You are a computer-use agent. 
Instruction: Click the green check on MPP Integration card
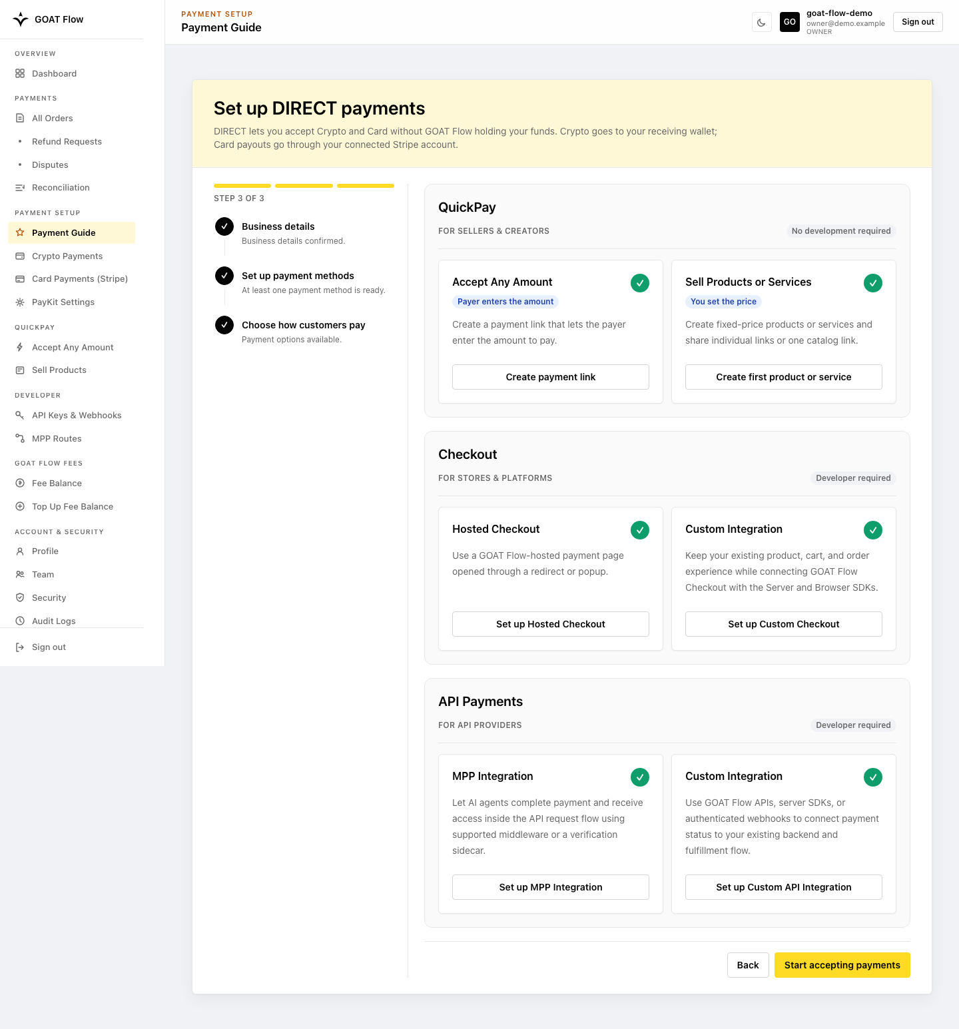coord(640,777)
